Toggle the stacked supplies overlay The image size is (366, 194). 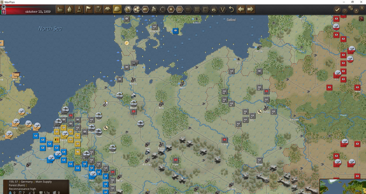pos(154,10)
